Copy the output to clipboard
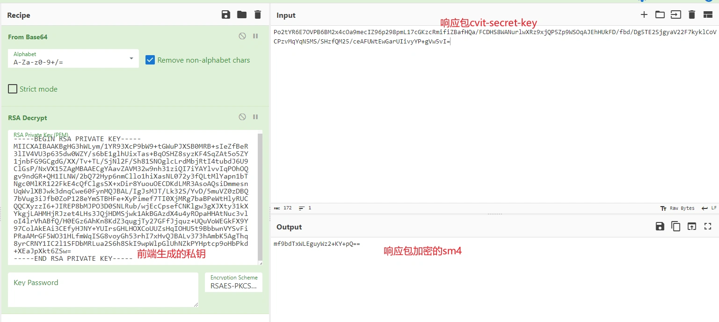This screenshot has width=719, height=322. (676, 227)
